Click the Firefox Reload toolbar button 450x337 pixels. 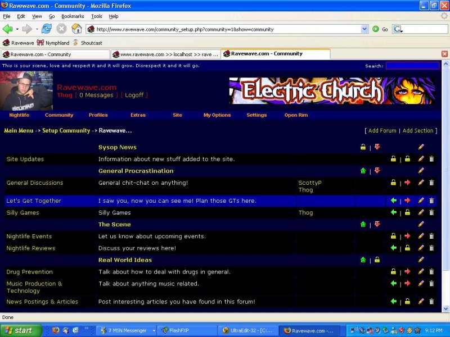pyautogui.click(x=47, y=29)
